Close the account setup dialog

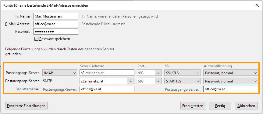click(x=257, y=5)
